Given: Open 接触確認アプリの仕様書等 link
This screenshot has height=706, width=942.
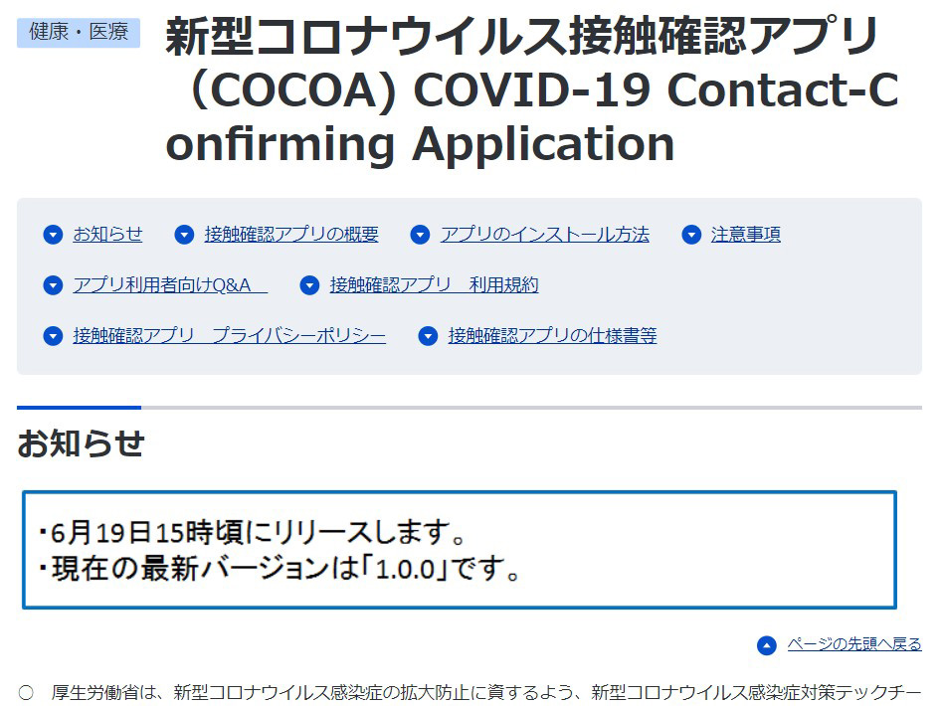Looking at the screenshot, I should tap(552, 336).
